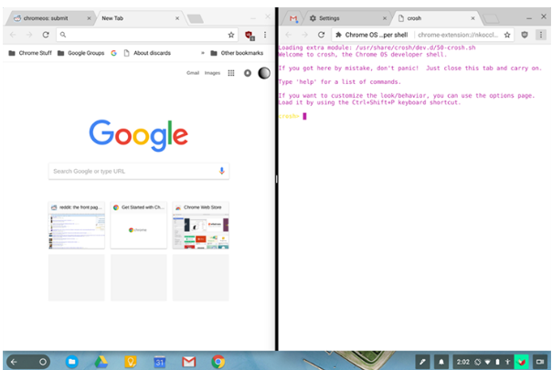552x370 pixels.
Task: Close the chromeos: submit tab
Action: pyautogui.click(x=89, y=18)
